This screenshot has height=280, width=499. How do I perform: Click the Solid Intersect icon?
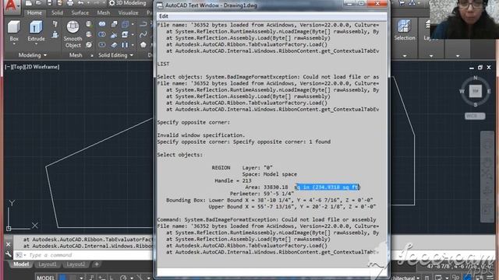coord(102,45)
